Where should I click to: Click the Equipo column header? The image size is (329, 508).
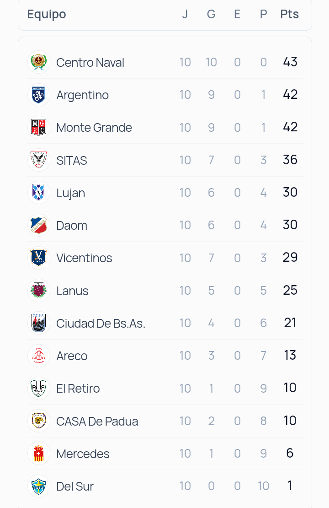pos(47,15)
